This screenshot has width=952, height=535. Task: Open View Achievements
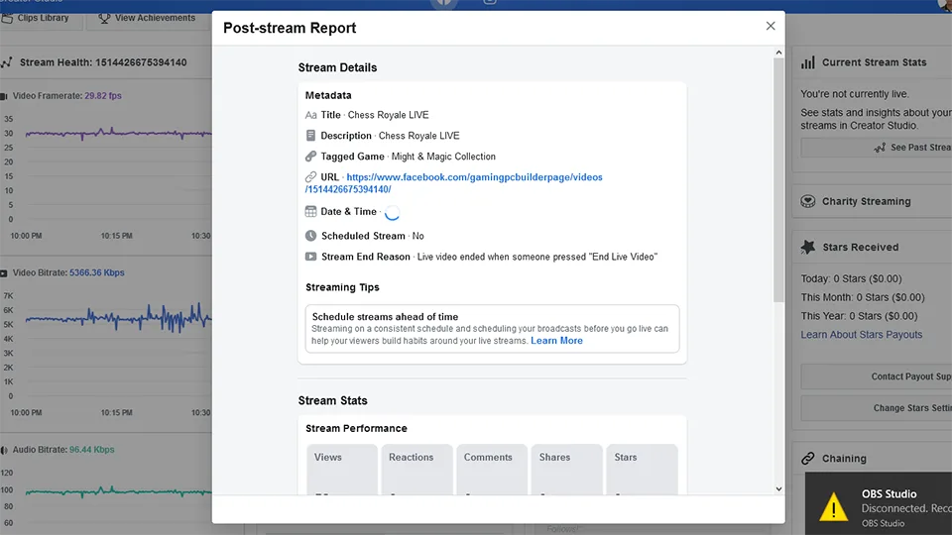coord(147,18)
